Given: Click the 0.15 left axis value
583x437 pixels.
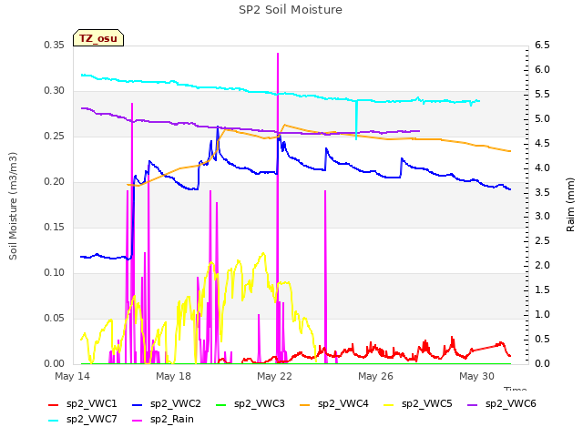Looking at the screenshot, I should pyautogui.click(x=55, y=227).
